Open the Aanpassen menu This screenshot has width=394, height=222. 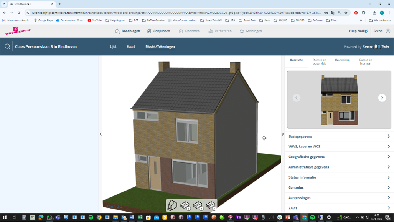click(158, 31)
